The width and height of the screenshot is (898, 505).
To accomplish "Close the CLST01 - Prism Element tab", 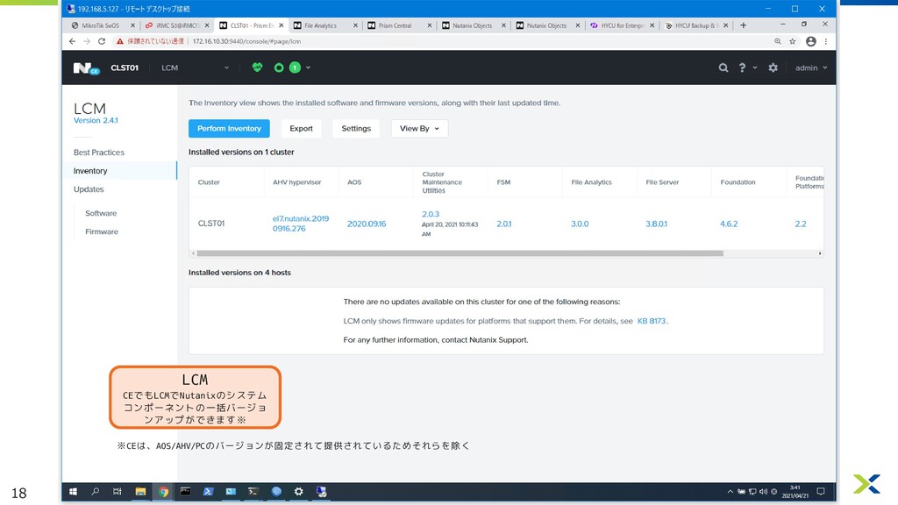I will 282,25.
